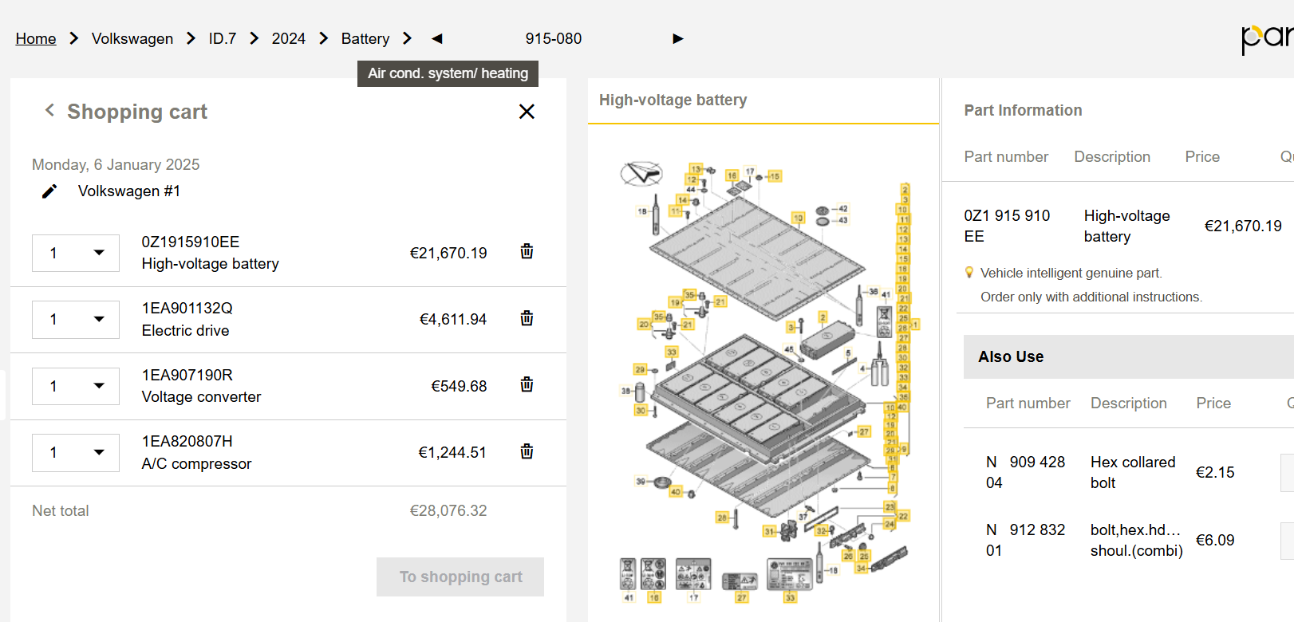Screen dimensions: 1294x622
Task: Select part number 0Z1 915 910 EE
Action: (x=1007, y=226)
